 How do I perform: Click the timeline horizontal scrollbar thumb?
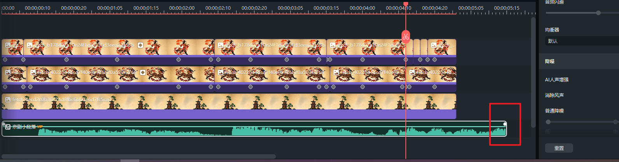pos(139,157)
